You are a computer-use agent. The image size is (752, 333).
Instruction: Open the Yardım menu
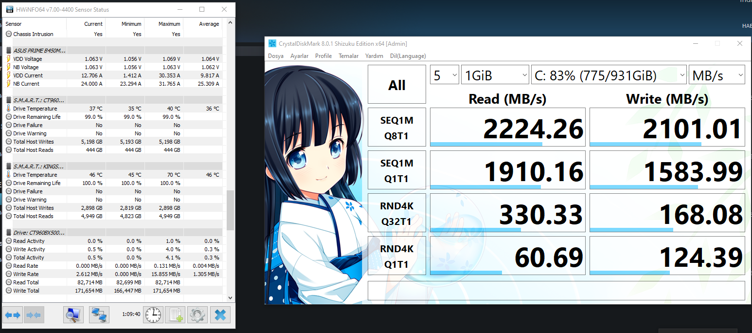click(x=375, y=56)
